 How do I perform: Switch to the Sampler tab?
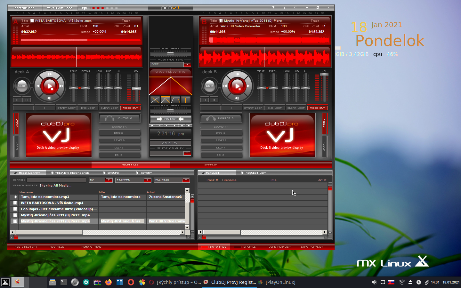coord(211,165)
